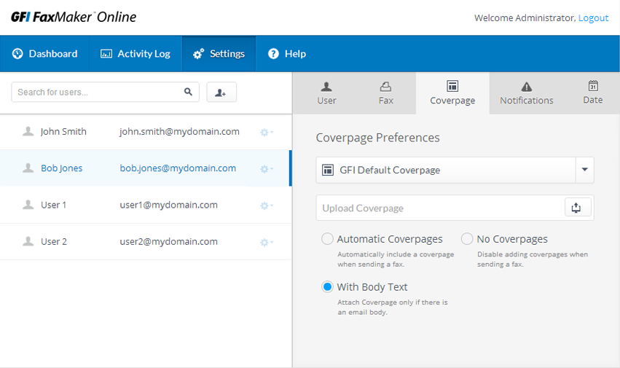Click the john.smith@mydomain.com email
The height and width of the screenshot is (368, 620).
click(x=179, y=131)
